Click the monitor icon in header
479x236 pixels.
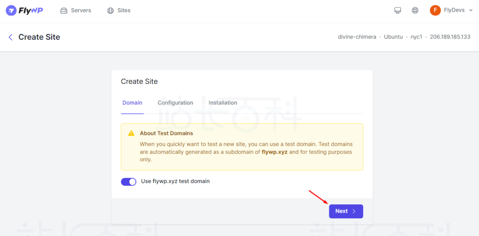pyautogui.click(x=398, y=10)
